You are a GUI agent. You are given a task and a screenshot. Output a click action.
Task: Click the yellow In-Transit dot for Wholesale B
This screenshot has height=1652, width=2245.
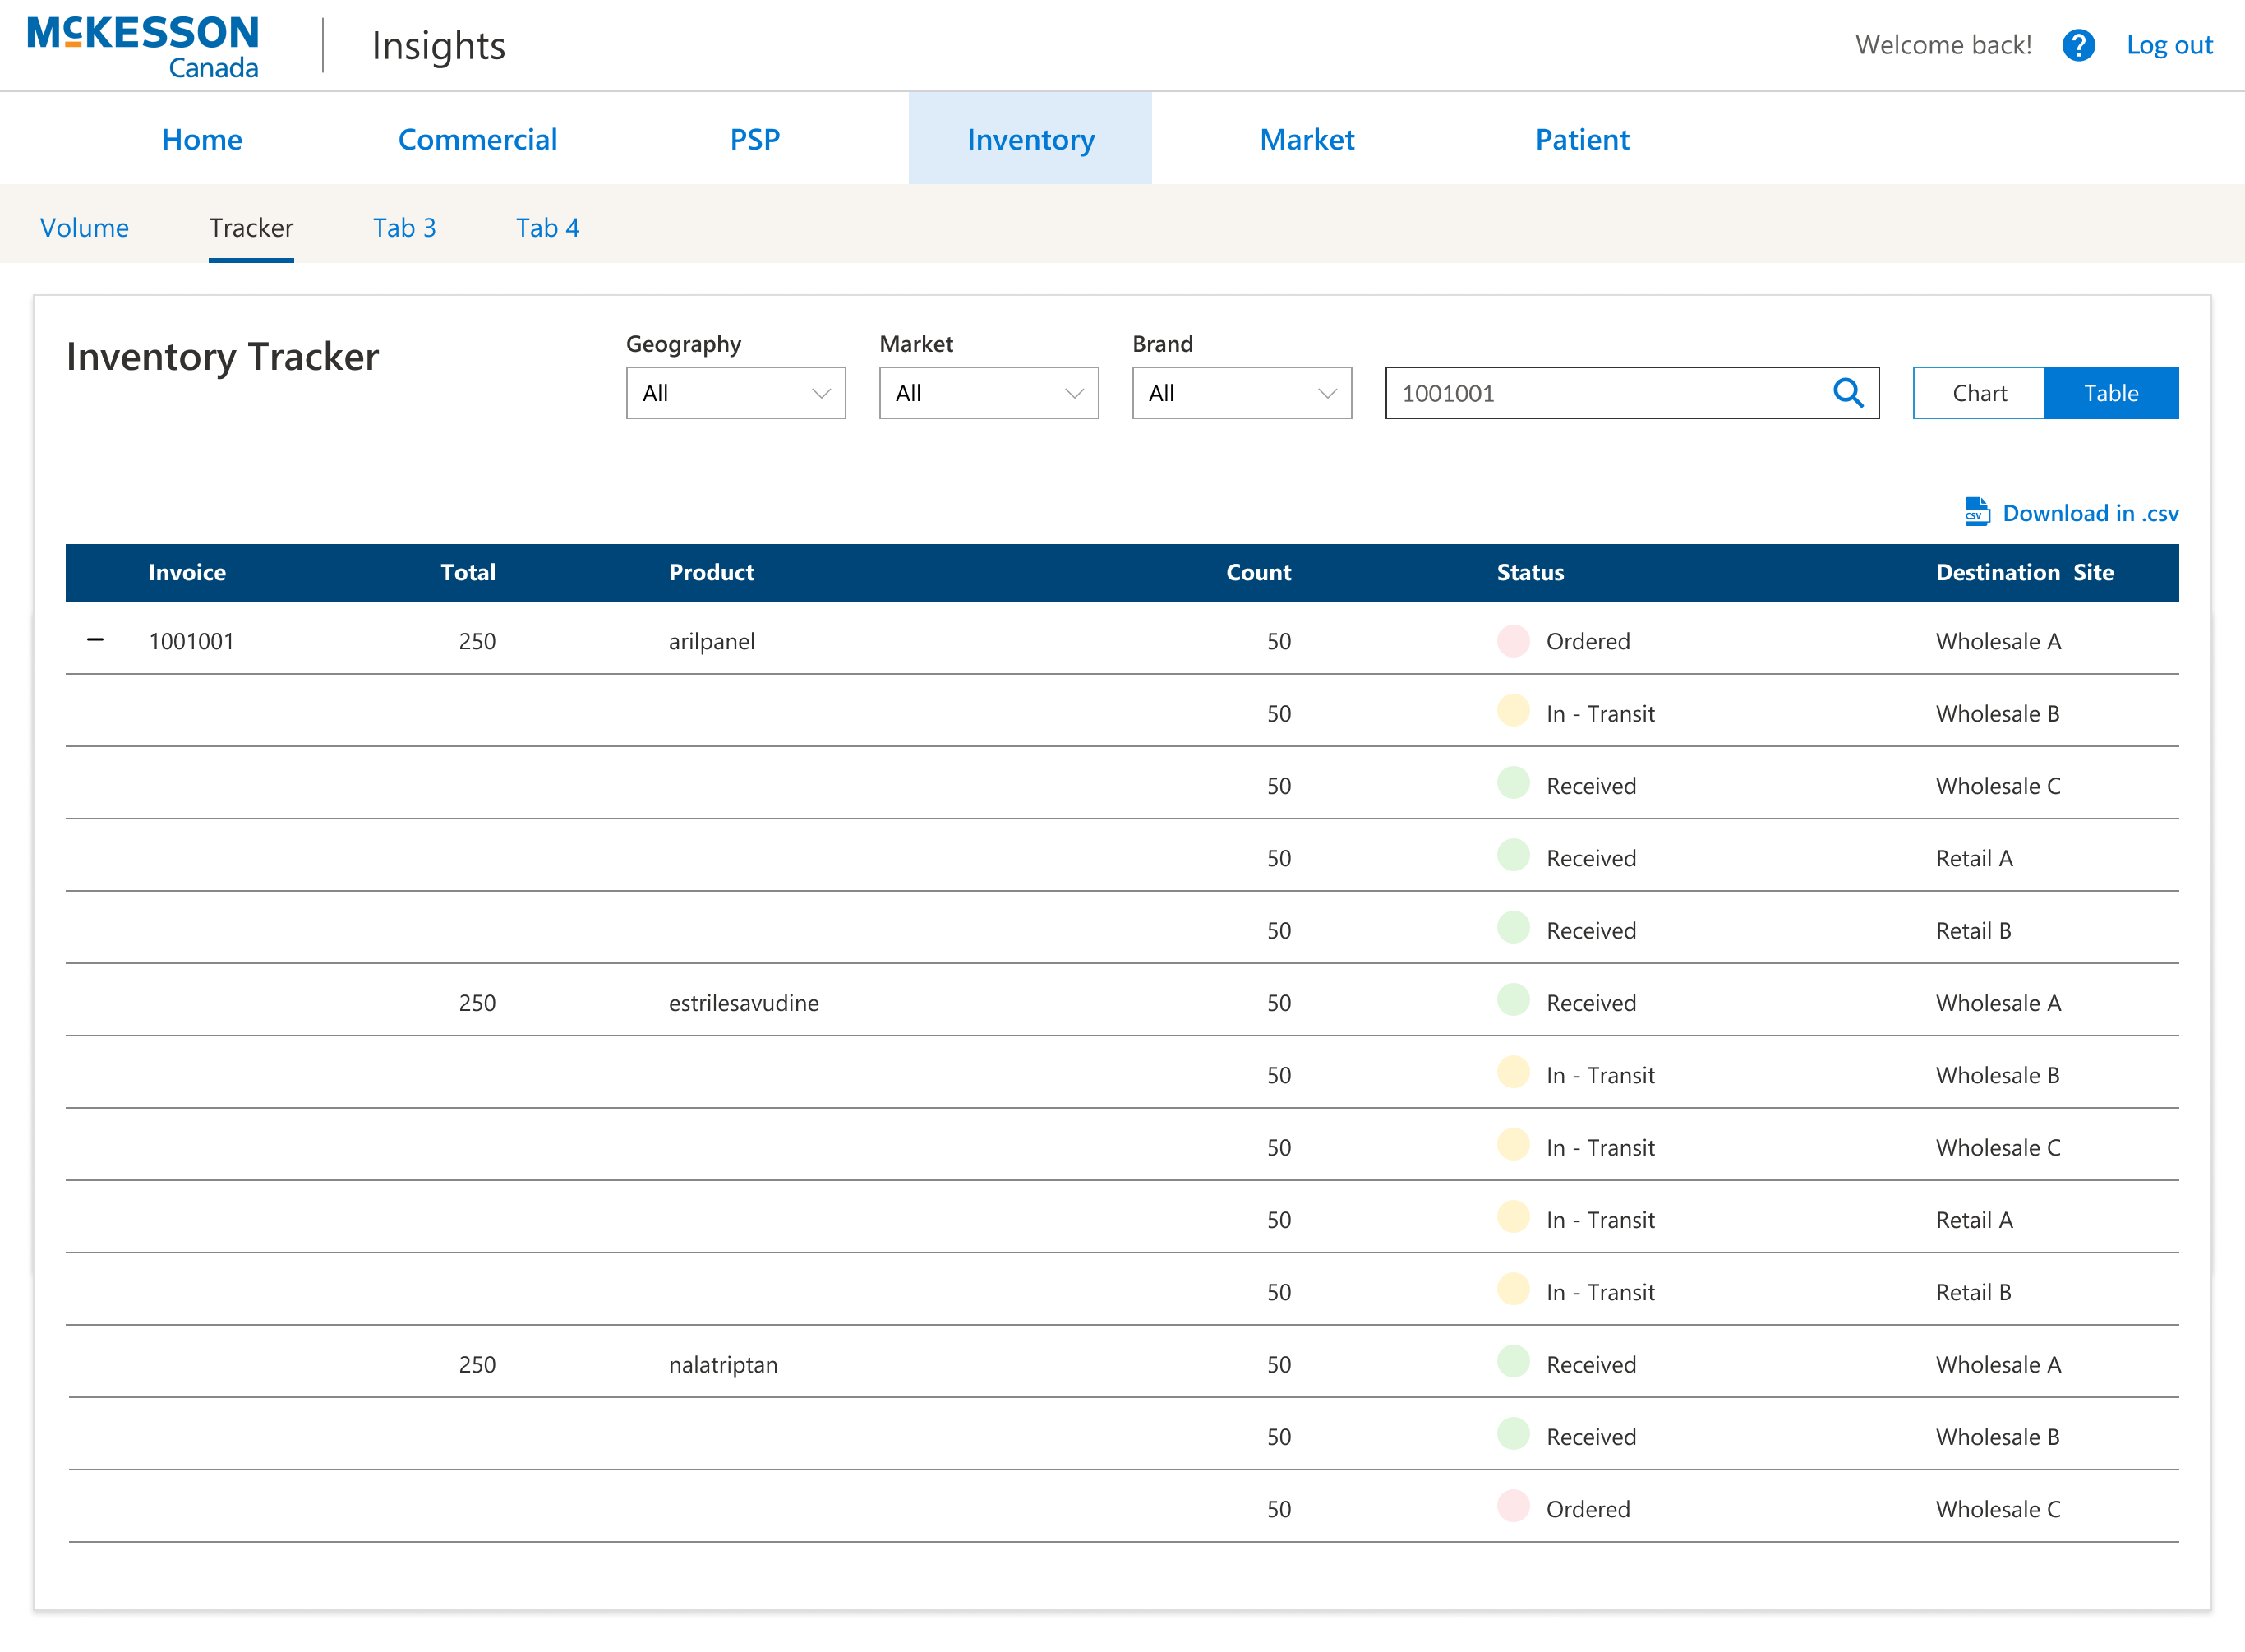(x=1512, y=712)
